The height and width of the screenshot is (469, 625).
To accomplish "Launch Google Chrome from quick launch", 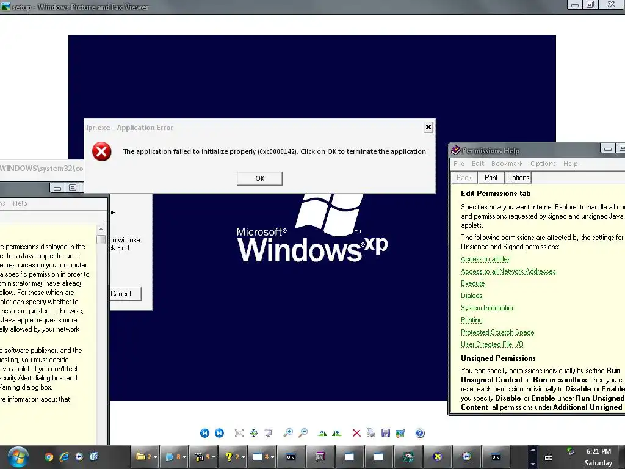I will (49, 457).
